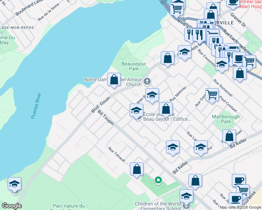Click shopping cart marker near Rue Lachapelle's south end
262x210 pixels.
[249, 62]
